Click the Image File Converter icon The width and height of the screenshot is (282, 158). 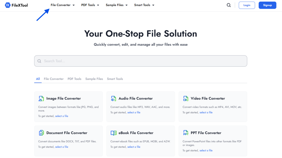41,98
